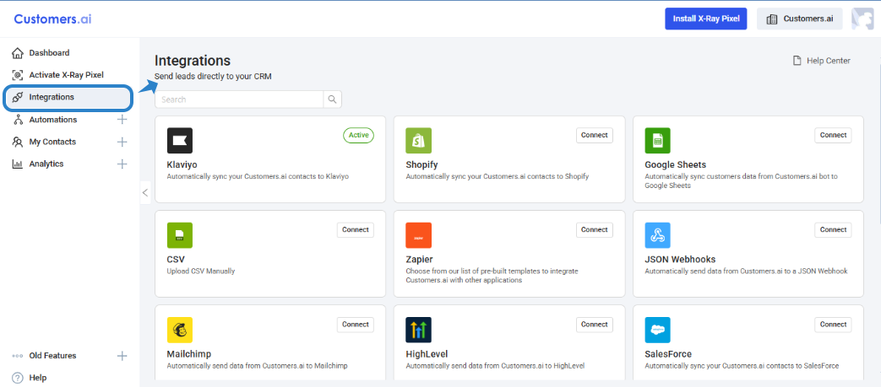
Task: Focus the integrations Search field
Action: 239,99
